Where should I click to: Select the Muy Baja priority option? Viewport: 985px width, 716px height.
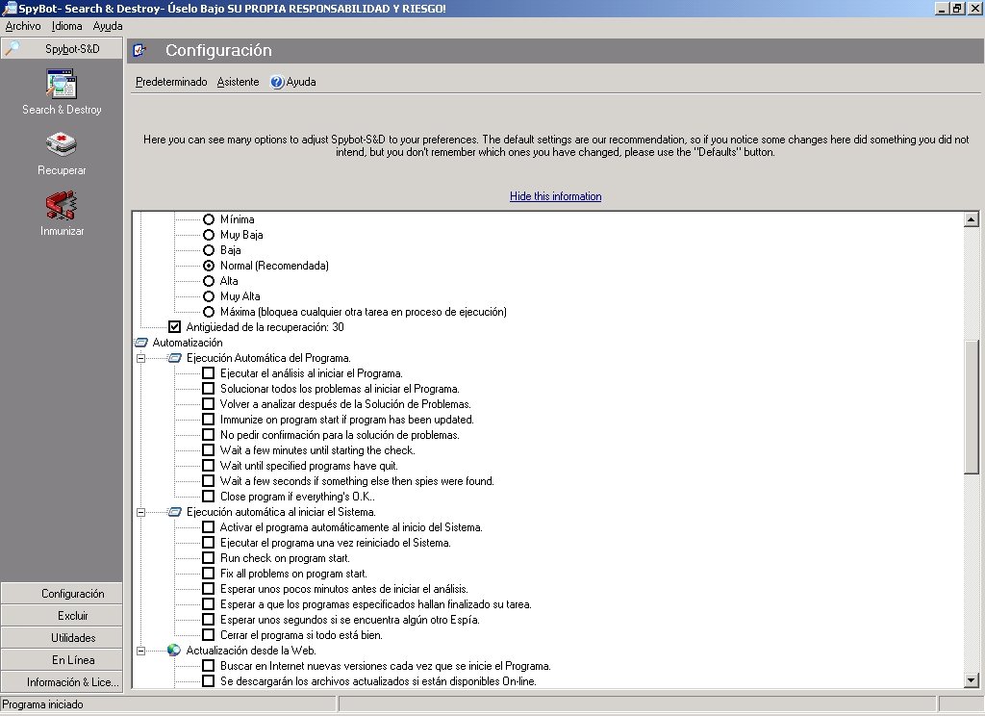click(209, 235)
